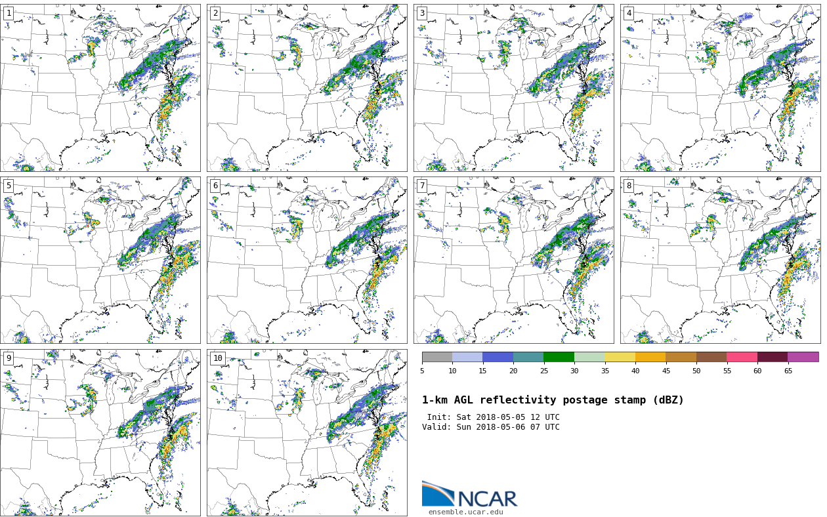The width and height of the screenshot is (827, 517).
Task: Pick the yellow 35-40 dBZ color swatch
Action: point(620,357)
